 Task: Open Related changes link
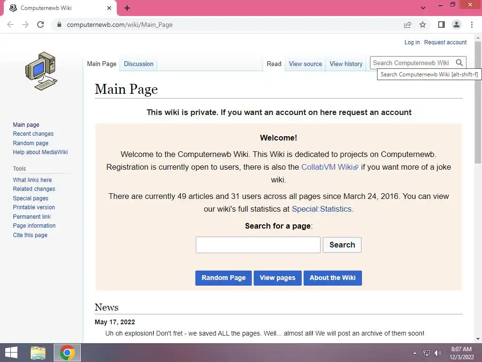click(x=34, y=189)
